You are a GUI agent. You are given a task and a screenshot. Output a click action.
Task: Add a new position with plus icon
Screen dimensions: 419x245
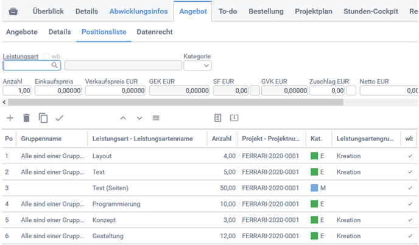(x=10, y=118)
